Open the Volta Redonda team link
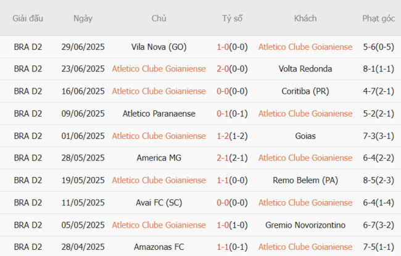Image resolution: width=401 pixels, height=256 pixels. point(305,69)
